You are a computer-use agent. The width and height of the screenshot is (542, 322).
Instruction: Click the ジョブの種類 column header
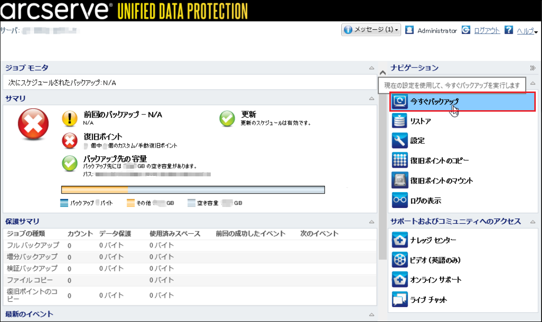tap(26, 234)
